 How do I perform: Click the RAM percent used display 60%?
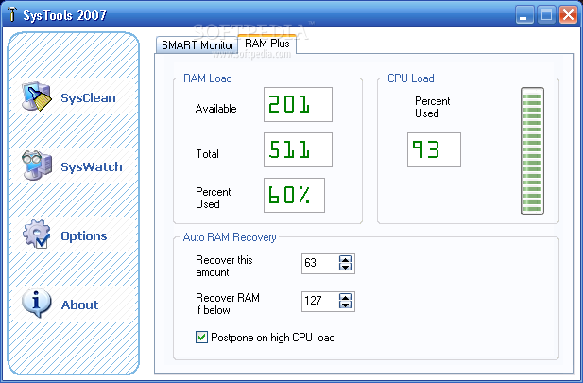coord(294,196)
